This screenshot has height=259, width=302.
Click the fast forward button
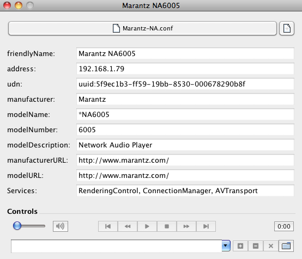pyautogui.click(x=186, y=226)
